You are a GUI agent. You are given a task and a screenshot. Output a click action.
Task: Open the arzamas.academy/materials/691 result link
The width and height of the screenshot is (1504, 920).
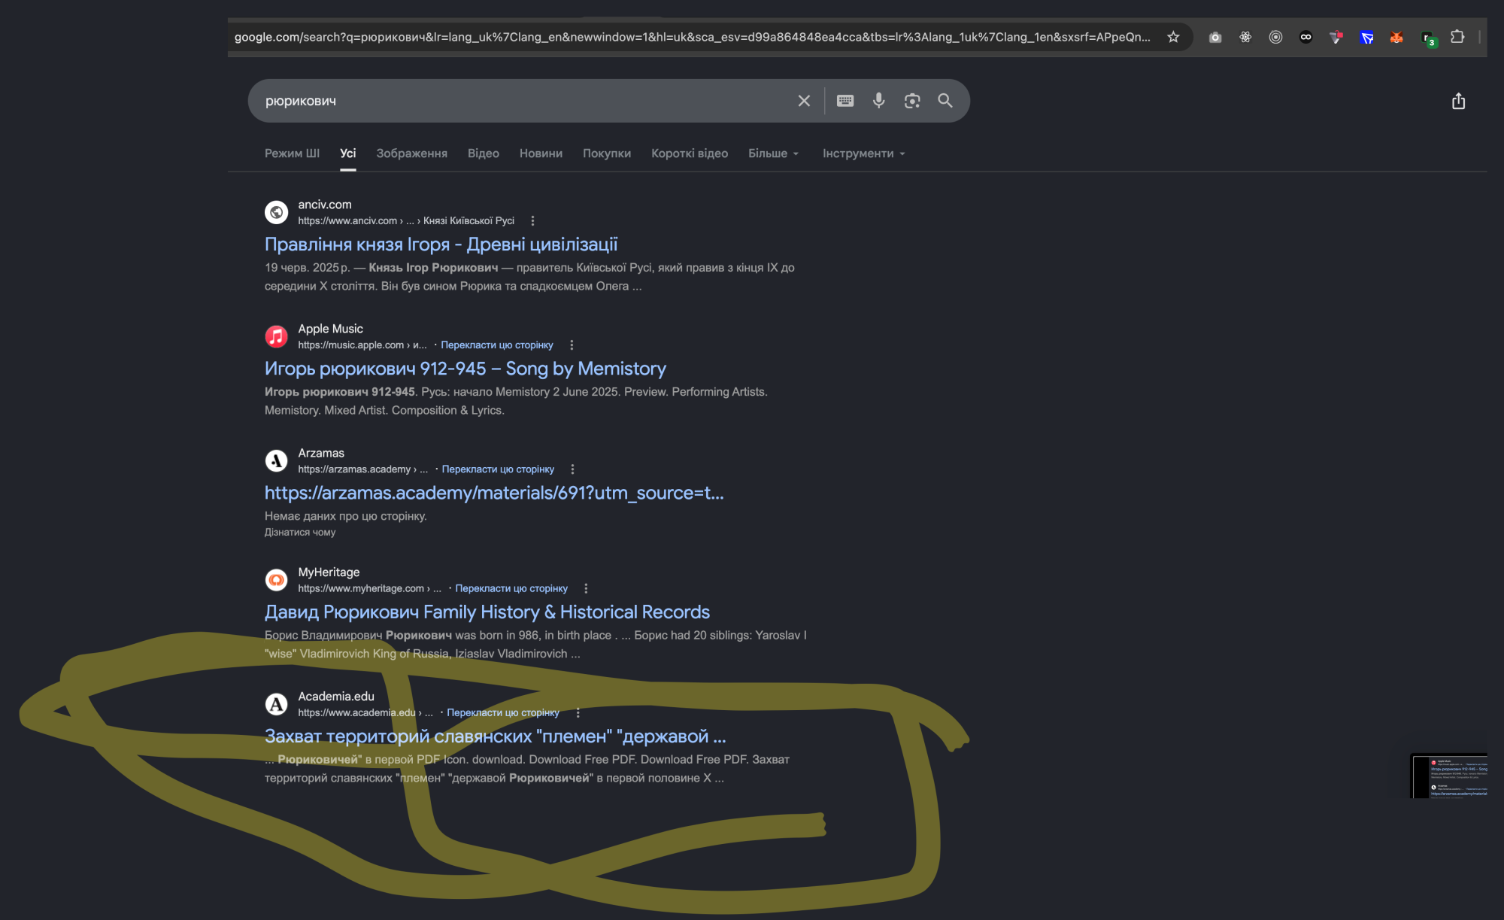(494, 493)
